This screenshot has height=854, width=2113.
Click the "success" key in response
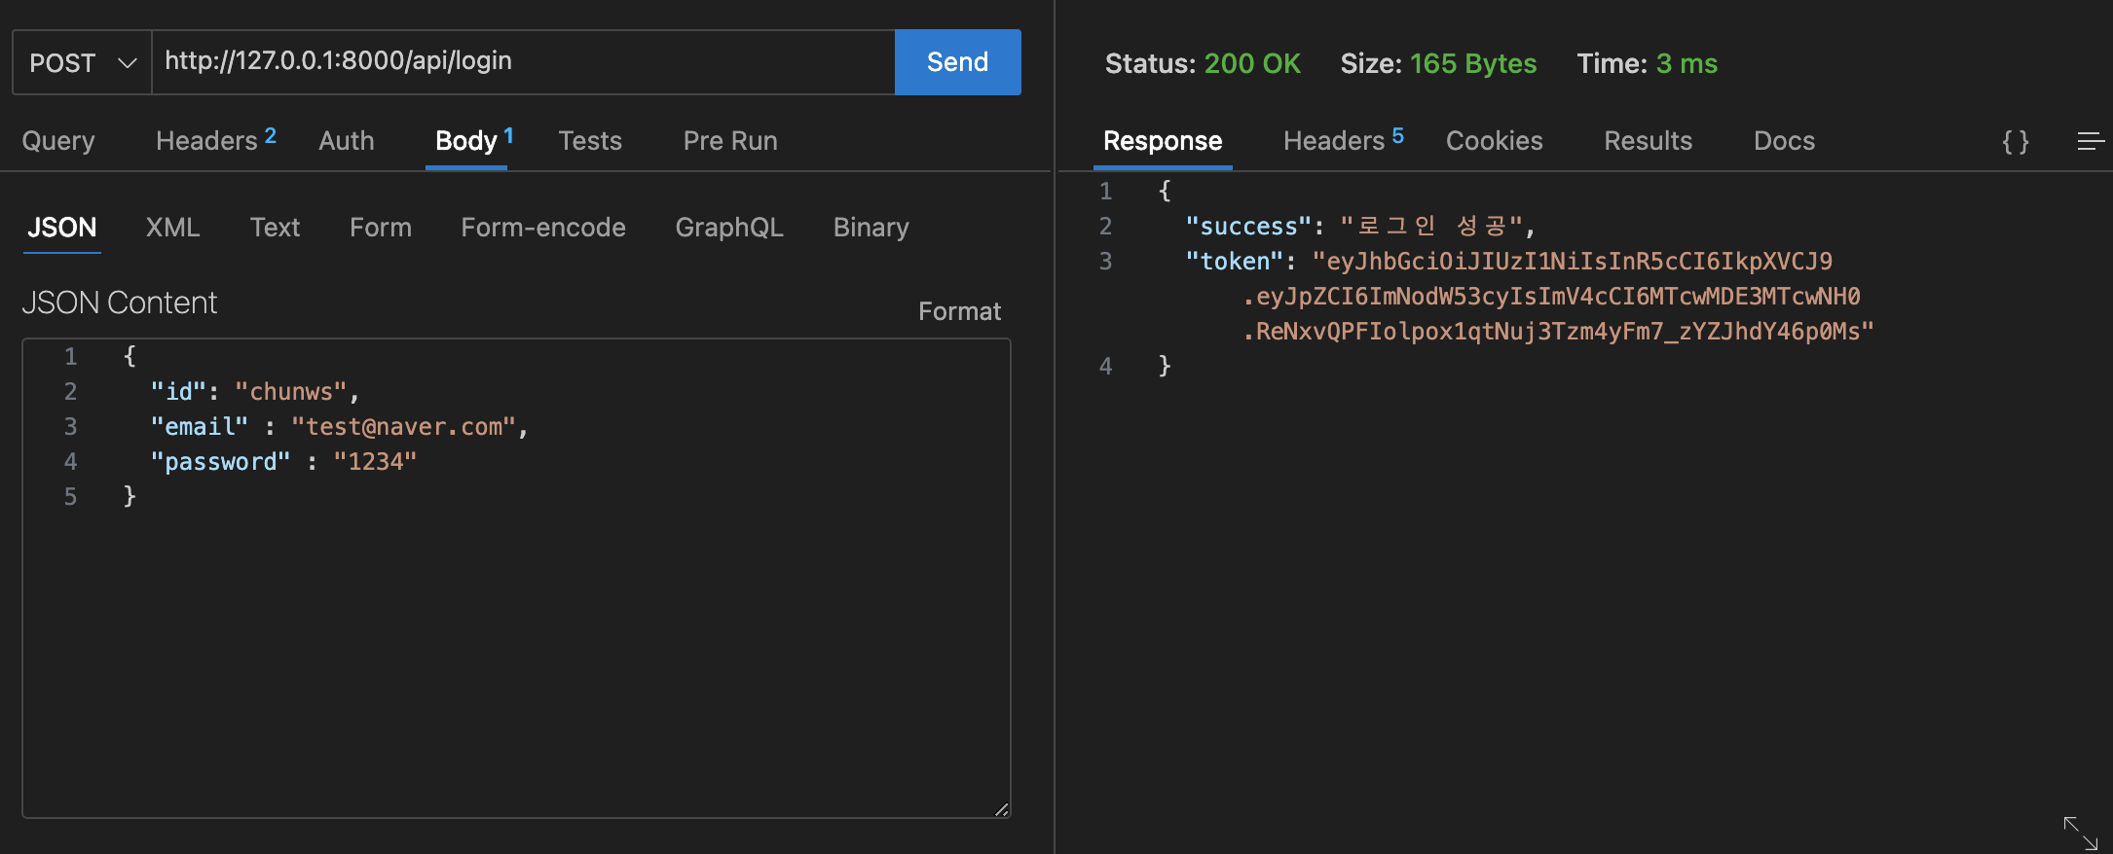coord(1248,227)
